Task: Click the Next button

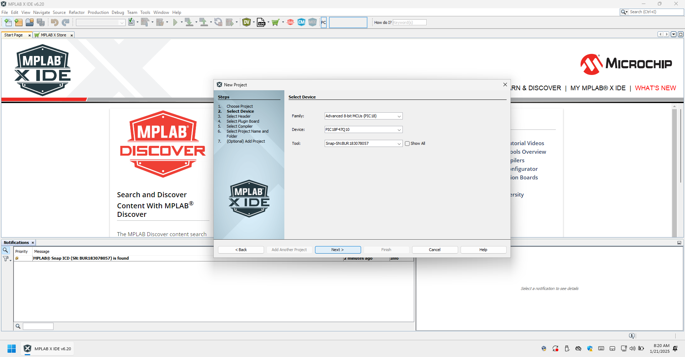Action: pyautogui.click(x=338, y=250)
